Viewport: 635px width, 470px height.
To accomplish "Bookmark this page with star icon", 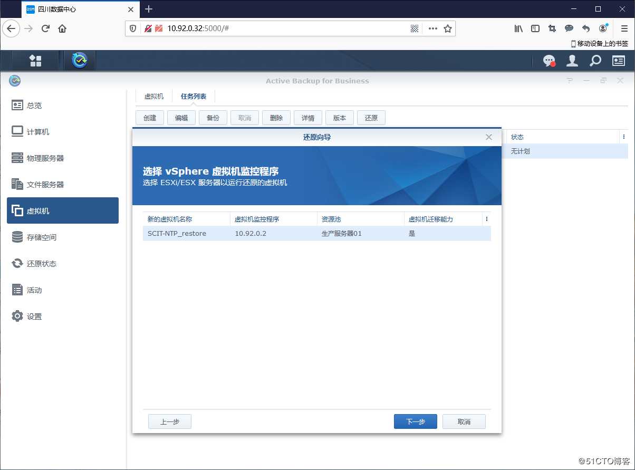I will (448, 28).
